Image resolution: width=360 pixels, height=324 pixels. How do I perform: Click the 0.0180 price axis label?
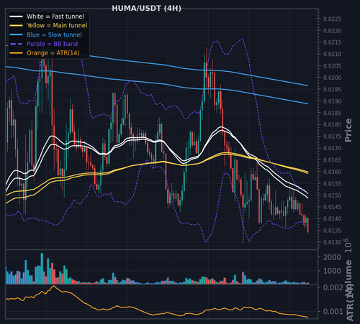pos(333,125)
